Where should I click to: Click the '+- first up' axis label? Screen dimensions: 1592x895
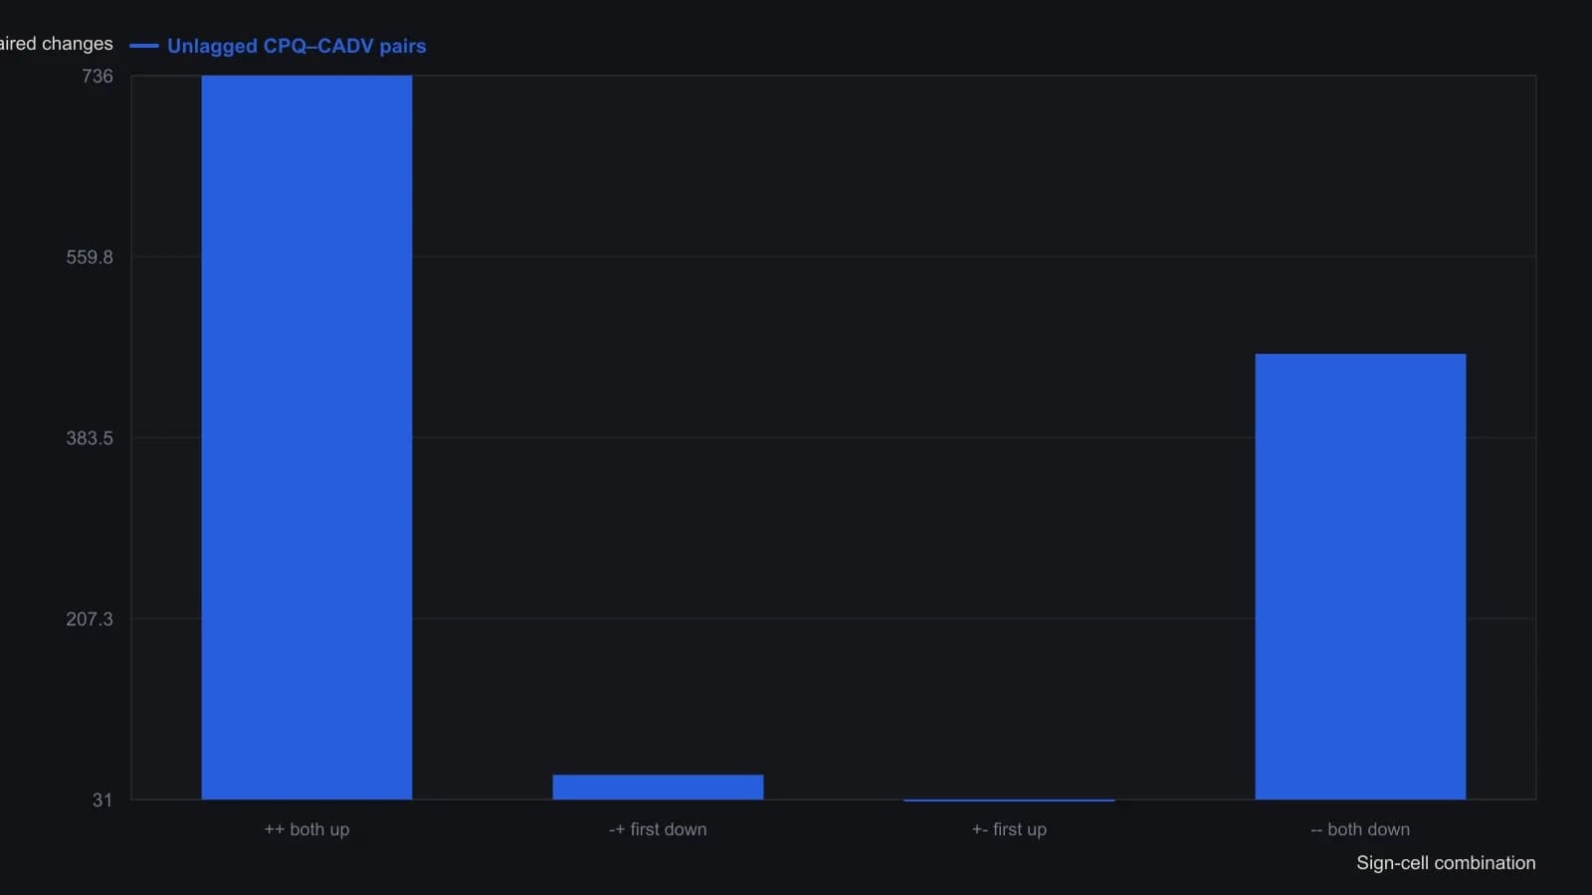coord(1009,829)
